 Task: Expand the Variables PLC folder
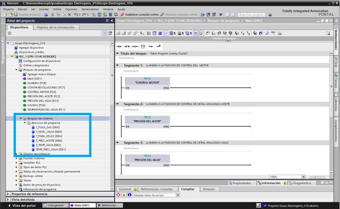point(17,162)
